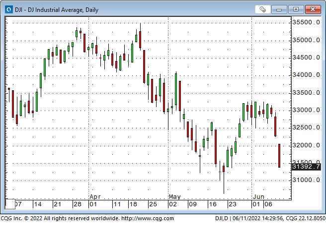Click the 31000.0 price axis label
The image size is (326, 246).
pyautogui.click(x=306, y=180)
